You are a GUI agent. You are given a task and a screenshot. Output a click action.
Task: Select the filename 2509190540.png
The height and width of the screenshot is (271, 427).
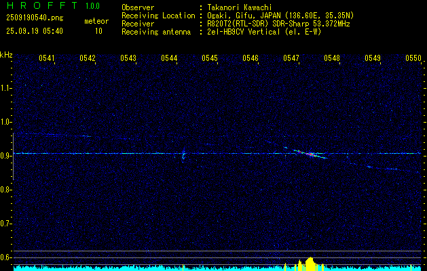[35, 18]
